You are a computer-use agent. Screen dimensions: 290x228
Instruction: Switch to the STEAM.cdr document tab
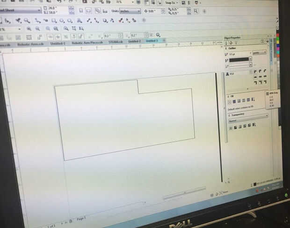point(116,42)
